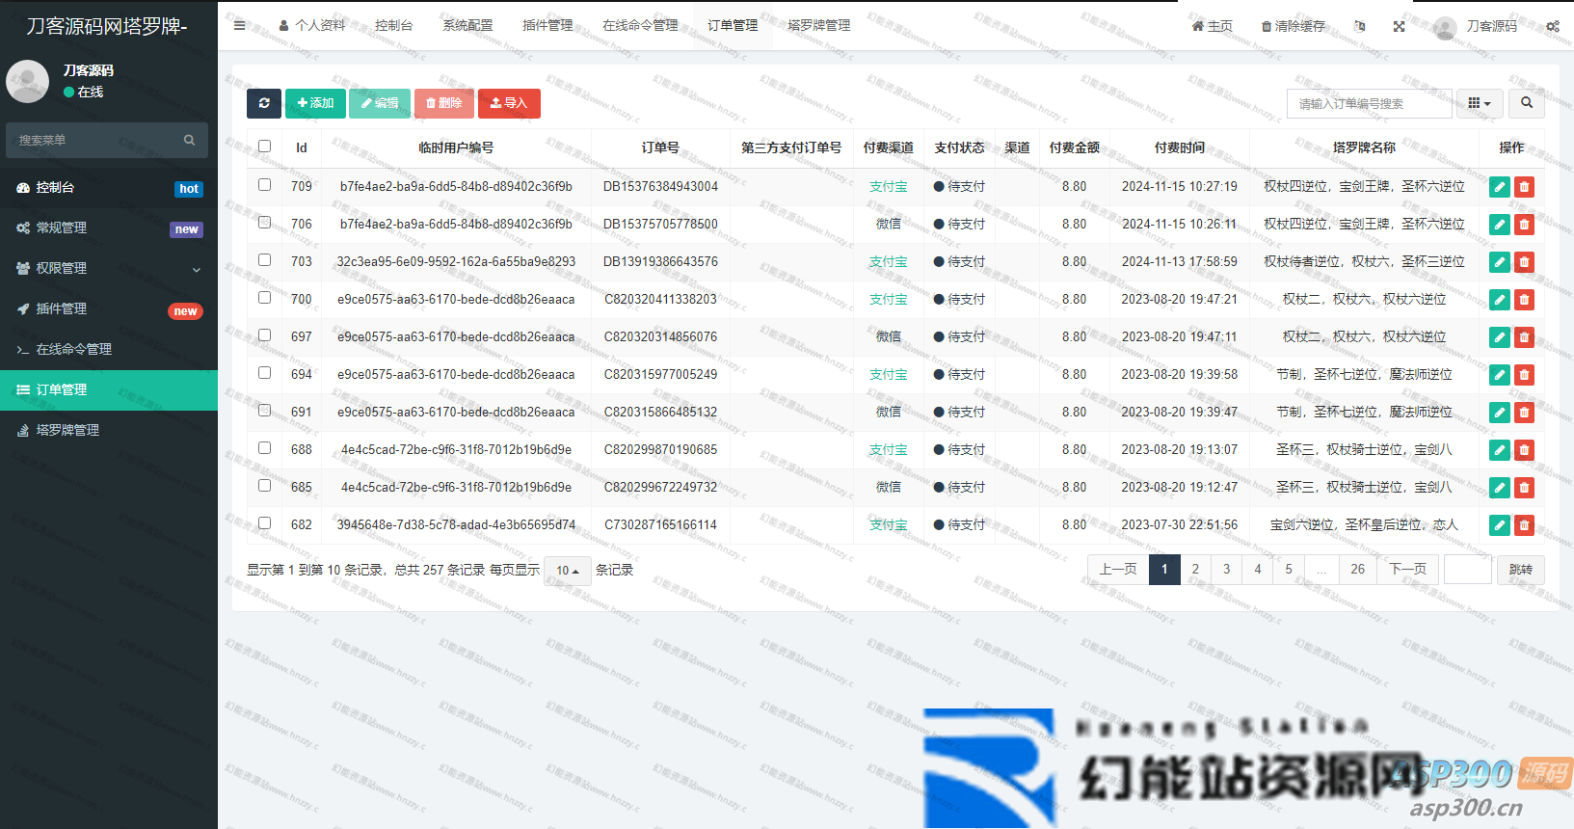Select the checkbox for row Id 691
This screenshot has height=829, width=1574.
tap(264, 411)
